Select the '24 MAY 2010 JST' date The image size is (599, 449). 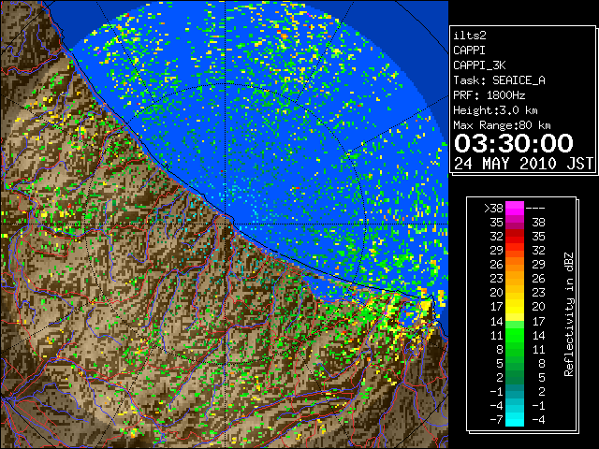(x=523, y=164)
